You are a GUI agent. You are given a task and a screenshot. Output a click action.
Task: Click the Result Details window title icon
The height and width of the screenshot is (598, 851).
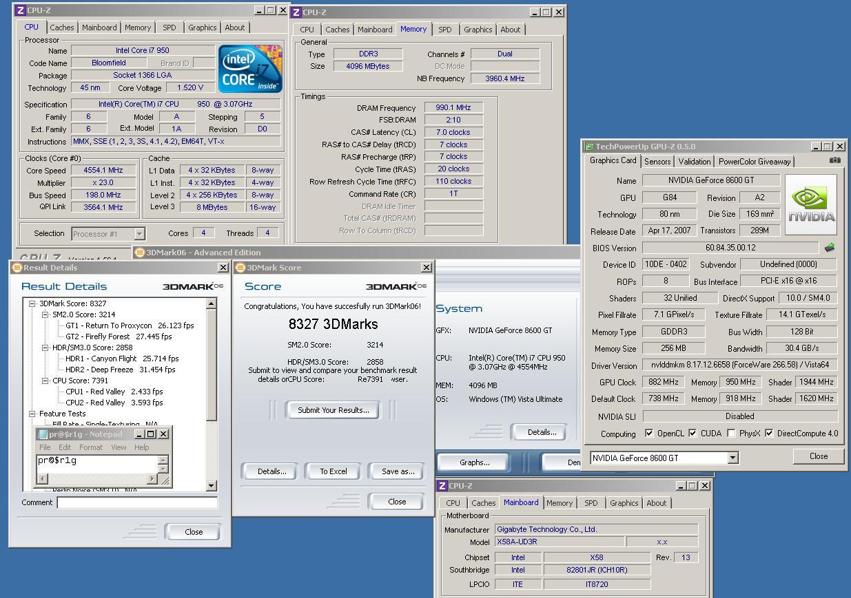tap(17, 268)
